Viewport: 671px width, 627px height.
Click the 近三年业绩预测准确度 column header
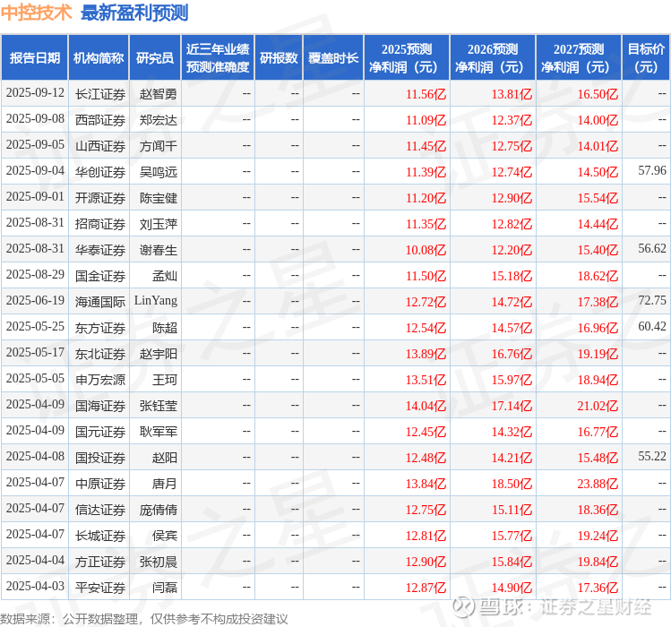(x=218, y=58)
